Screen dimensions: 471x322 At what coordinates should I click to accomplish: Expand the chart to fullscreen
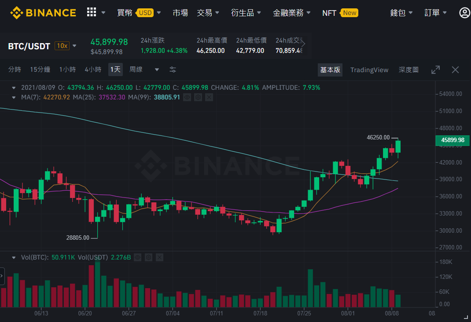pyautogui.click(x=435, y=70)
